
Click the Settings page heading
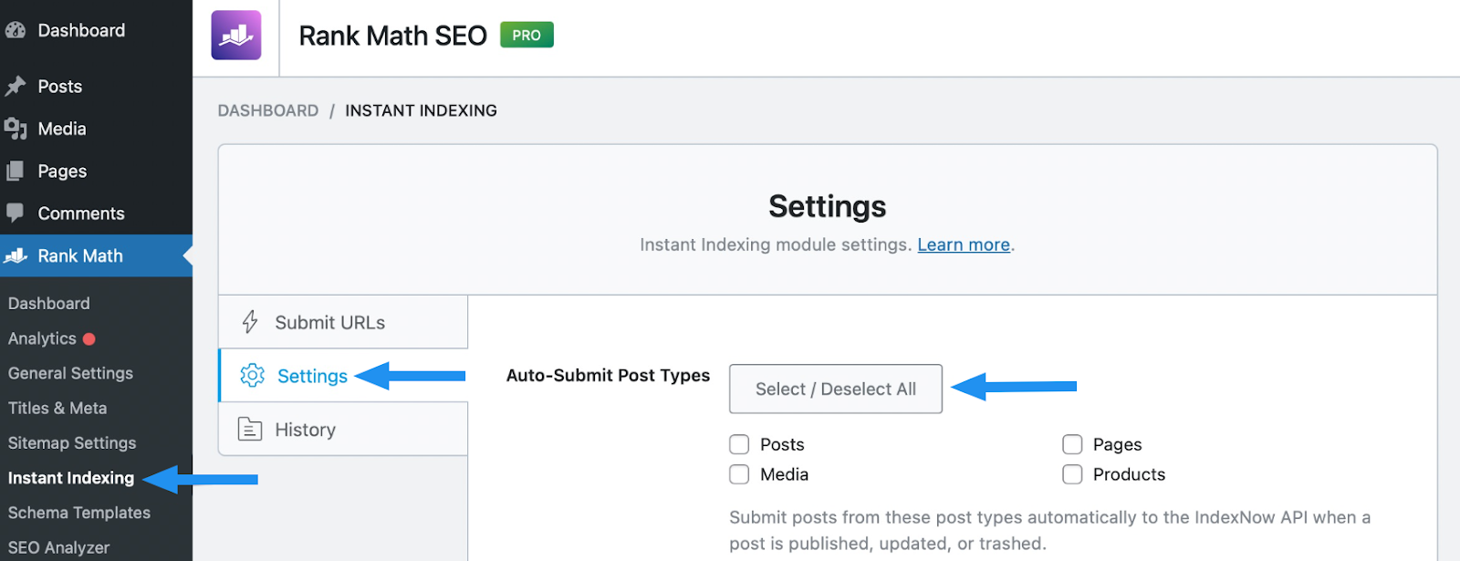827,206
